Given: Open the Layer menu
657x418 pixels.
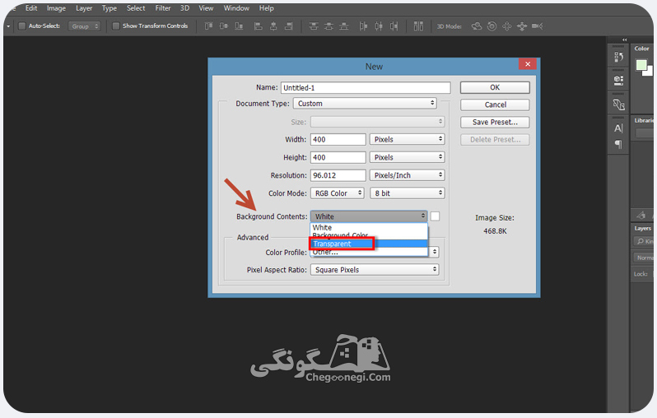Looking at the screenshot, I should pyautogui.click(x=84, y=8).
